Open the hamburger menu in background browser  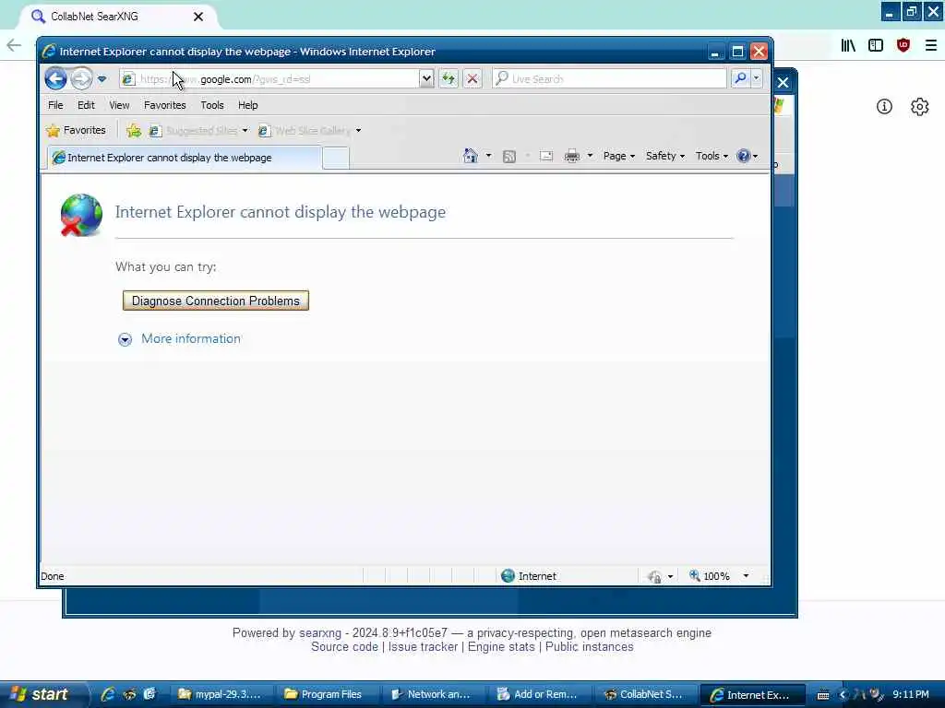[931, 45]
